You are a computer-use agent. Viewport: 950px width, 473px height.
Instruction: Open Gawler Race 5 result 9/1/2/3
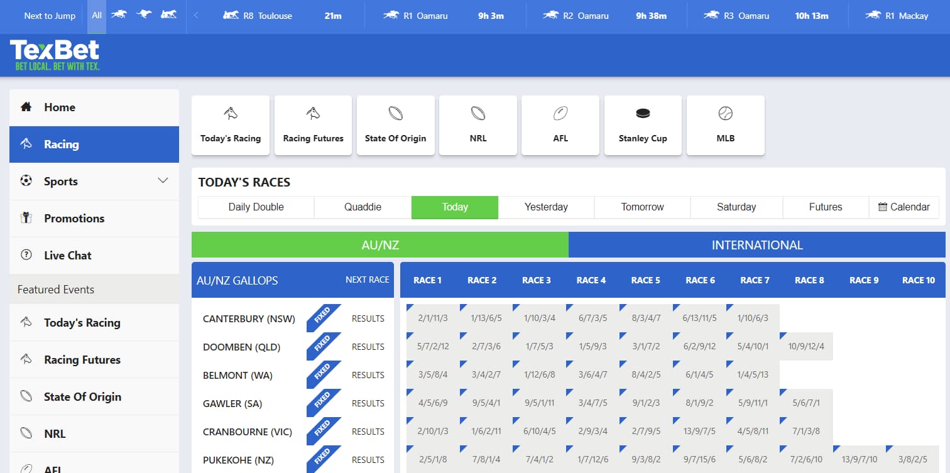647,403
